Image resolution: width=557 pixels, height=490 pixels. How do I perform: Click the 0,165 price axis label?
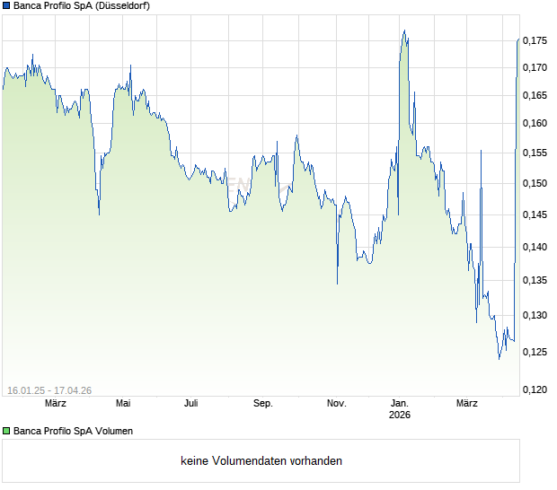(x=535, y=95)
